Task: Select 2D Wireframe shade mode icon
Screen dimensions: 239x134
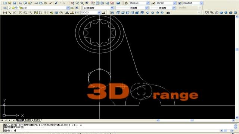Action: 207,13
